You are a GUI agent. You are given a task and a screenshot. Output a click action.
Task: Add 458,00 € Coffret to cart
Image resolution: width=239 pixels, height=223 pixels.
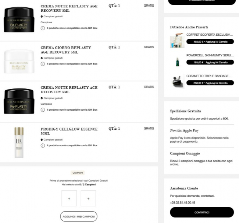point(210,42)
